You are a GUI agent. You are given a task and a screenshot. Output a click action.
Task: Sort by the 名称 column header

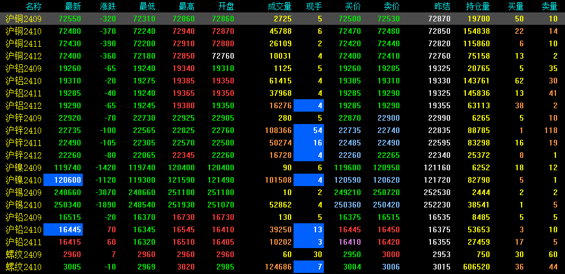pyautogui.click(x=34, y=6)
